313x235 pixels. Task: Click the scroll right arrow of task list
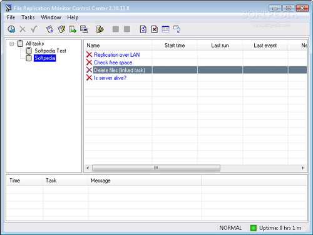[x=303, y=168]
